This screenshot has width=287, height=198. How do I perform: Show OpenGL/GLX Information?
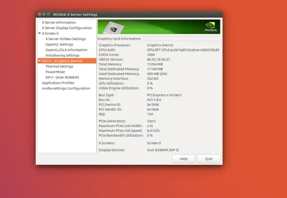pyautogui.click(x=66, y=50)
